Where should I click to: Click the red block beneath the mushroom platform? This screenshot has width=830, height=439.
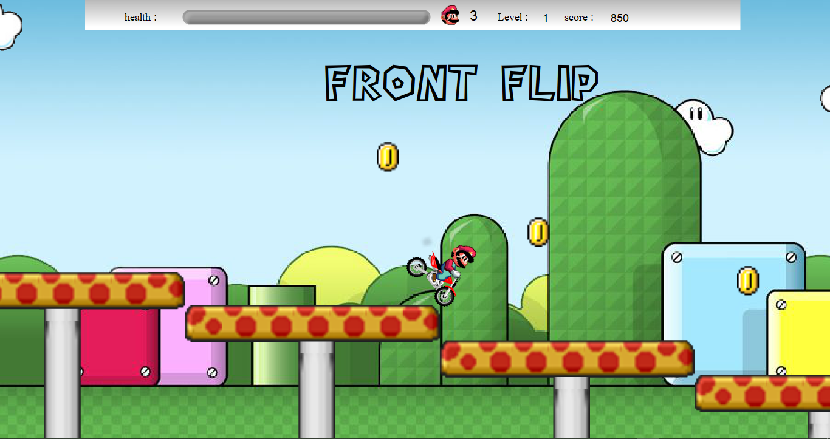click(118, 346)
